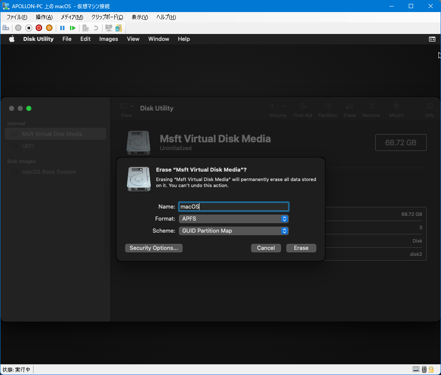Click the green Reset/Start play icon
The image size is (441, 375).
click(73, 28)
